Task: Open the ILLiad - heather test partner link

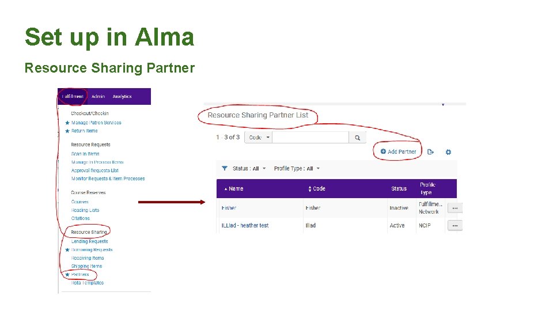Action: point(245,225)
